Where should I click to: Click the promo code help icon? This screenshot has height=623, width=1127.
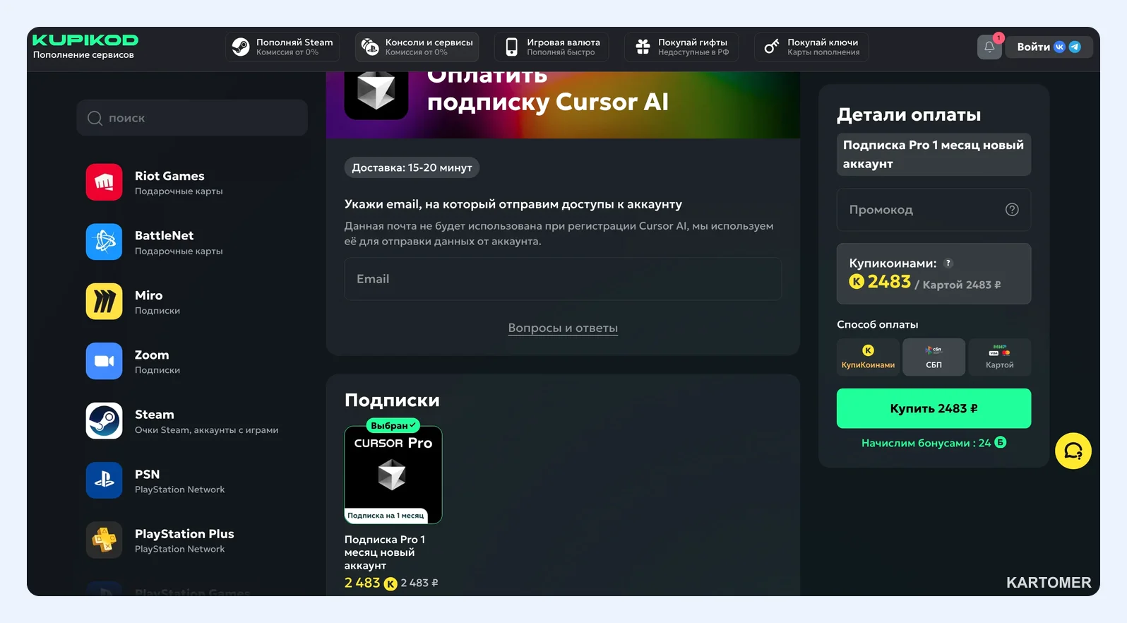click(1012, 209)
